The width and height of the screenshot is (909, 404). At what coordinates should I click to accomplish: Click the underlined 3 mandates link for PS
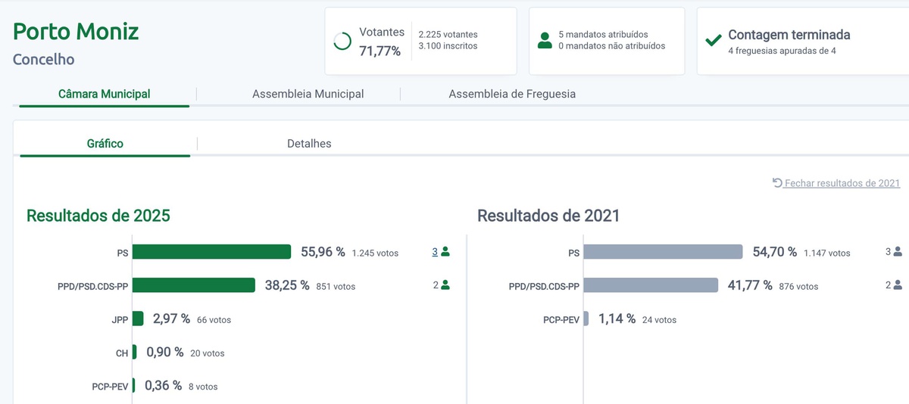[435, 252]
